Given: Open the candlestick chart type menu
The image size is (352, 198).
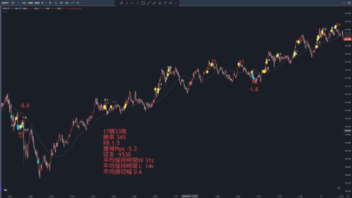Looking at the screenshot, I should coord(50,3).
